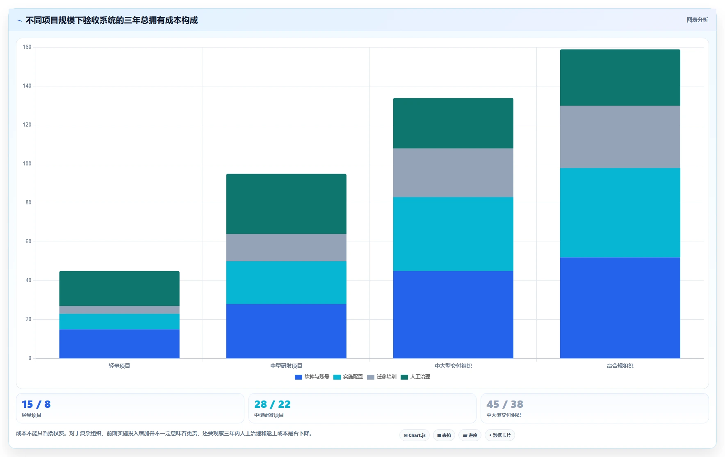
Task: Click the gray 迁移培训 segment of 轻量项目 bar
Action: tap(119, 310)
